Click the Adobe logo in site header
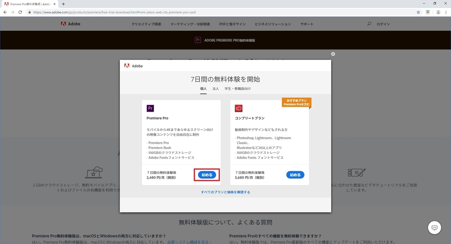 [71, 24]
